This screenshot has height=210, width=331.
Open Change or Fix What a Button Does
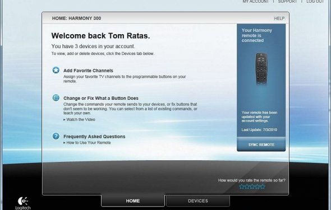coord(101,98)
